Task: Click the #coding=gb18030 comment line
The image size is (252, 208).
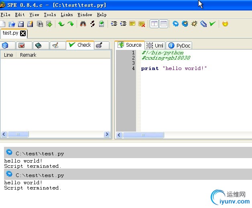Action: tap(166, 58)
